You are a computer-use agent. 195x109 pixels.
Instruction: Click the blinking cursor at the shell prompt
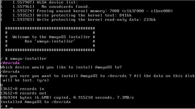[x=11, y=108]
